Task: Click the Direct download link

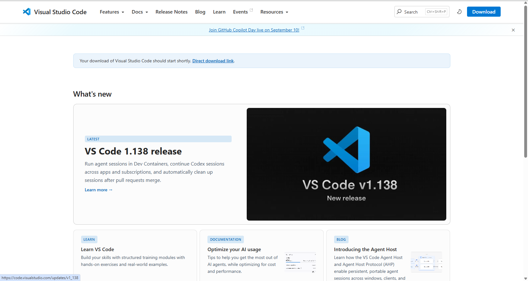Action: 213,61
